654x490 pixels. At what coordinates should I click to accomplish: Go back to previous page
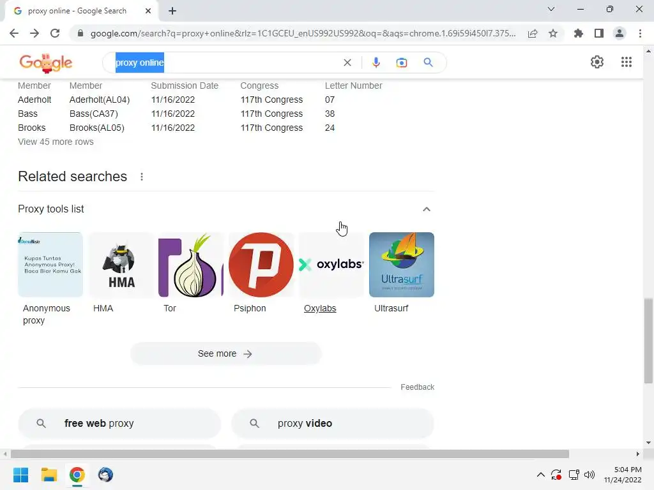(14, 33)
